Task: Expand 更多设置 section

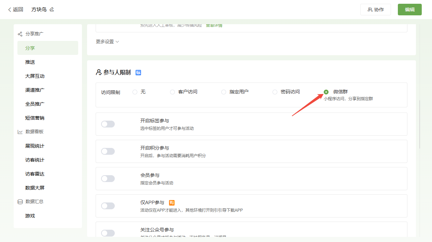Action: (107, 42)
